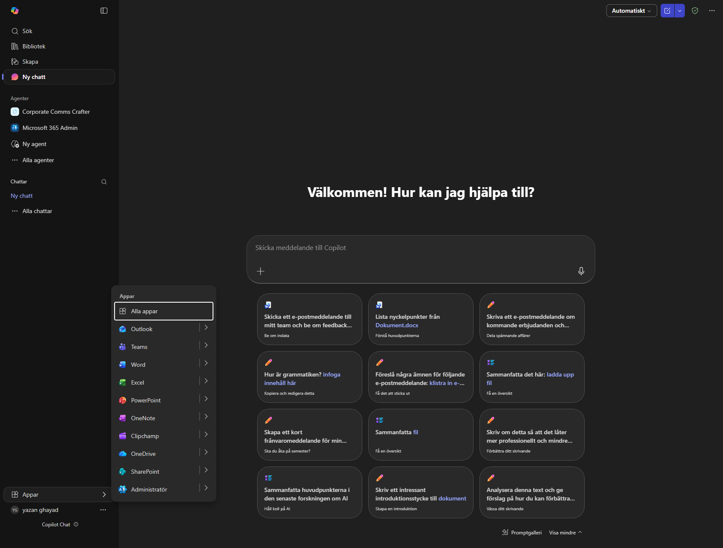Screen dimensions: 723x548
Task: Expand the new chat button dropdown arrow
Action: tap(680, 11)
